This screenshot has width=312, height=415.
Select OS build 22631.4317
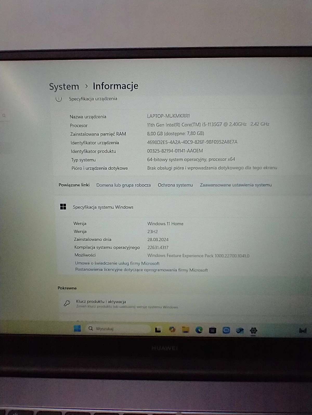pos(158,248)
